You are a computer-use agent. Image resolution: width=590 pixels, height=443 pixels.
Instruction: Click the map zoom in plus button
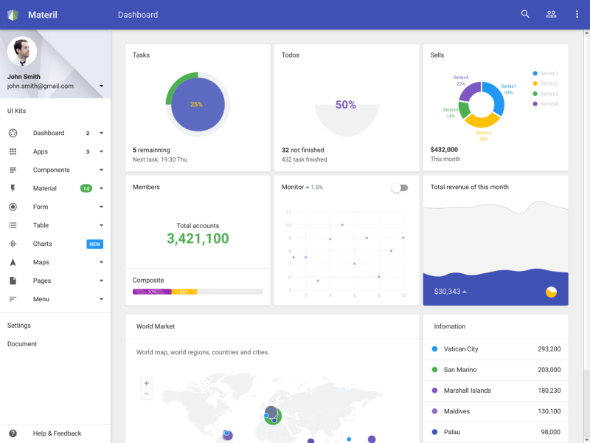(x=147, y=383)
